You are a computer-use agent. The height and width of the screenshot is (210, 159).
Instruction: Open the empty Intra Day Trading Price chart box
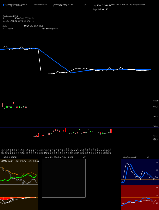point(64,178)
